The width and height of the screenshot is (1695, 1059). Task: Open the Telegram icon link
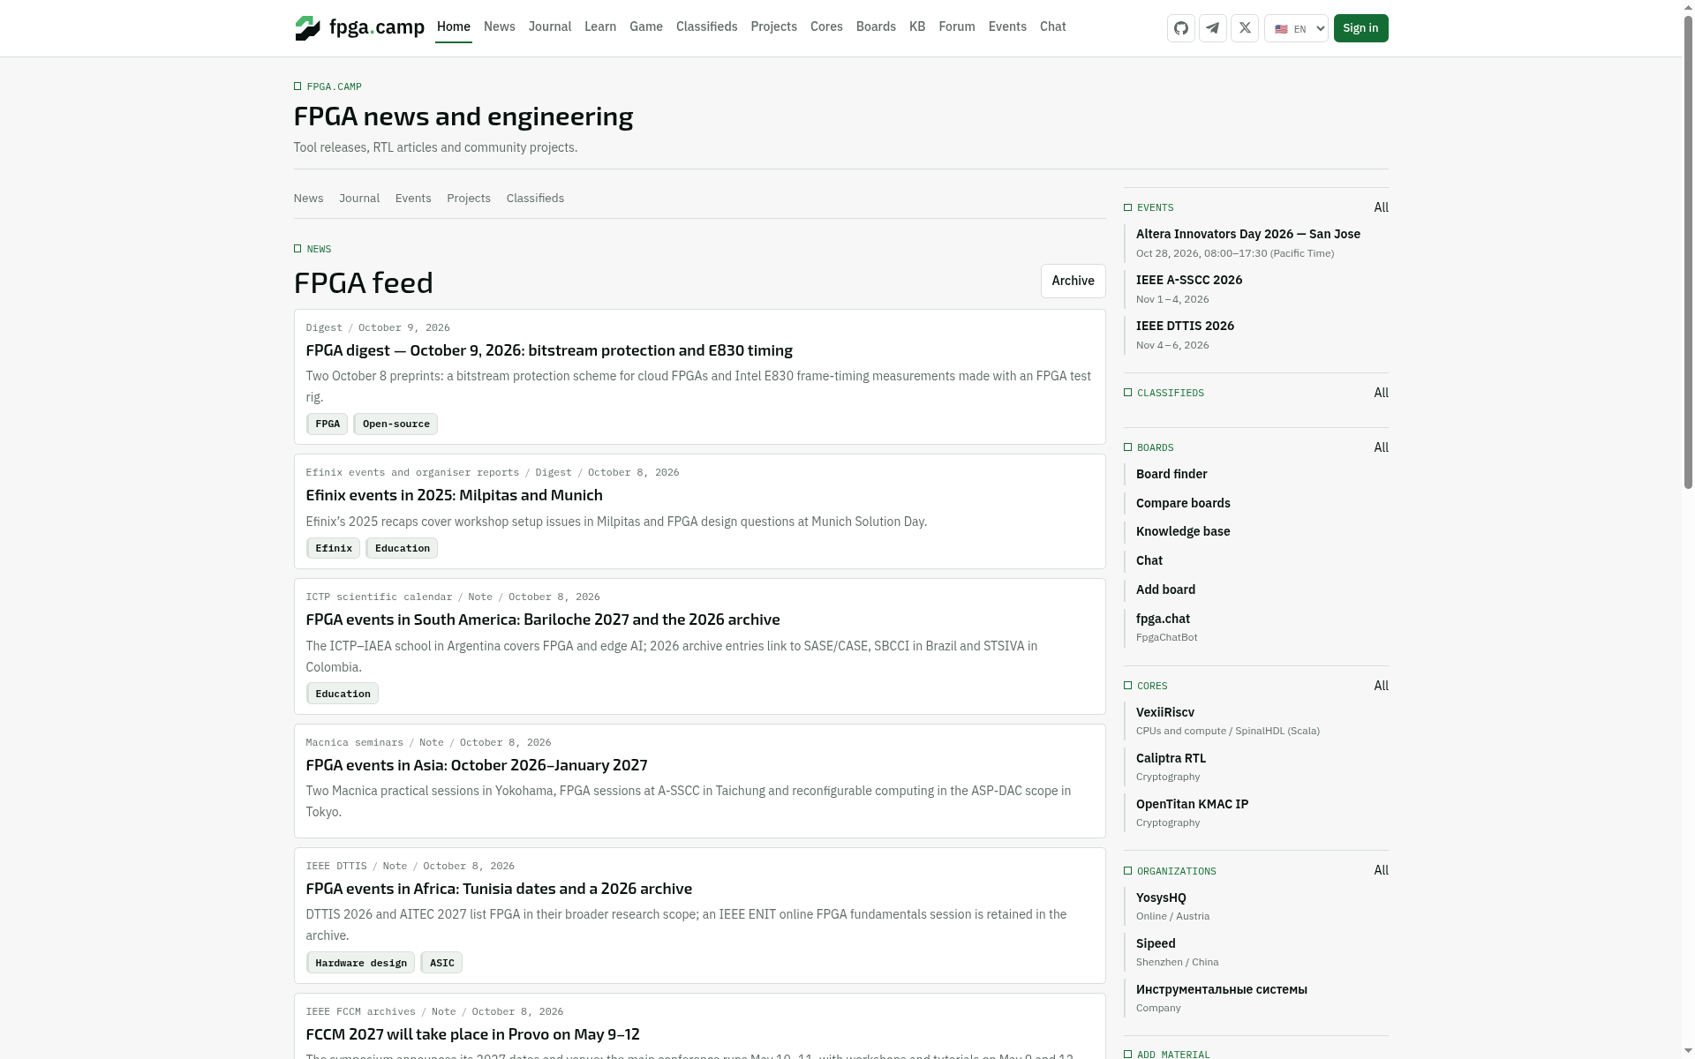1212,28
